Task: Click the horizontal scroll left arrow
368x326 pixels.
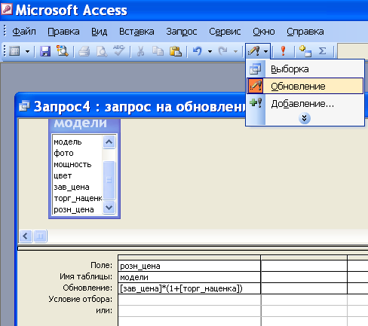Action: click(26, 236)
